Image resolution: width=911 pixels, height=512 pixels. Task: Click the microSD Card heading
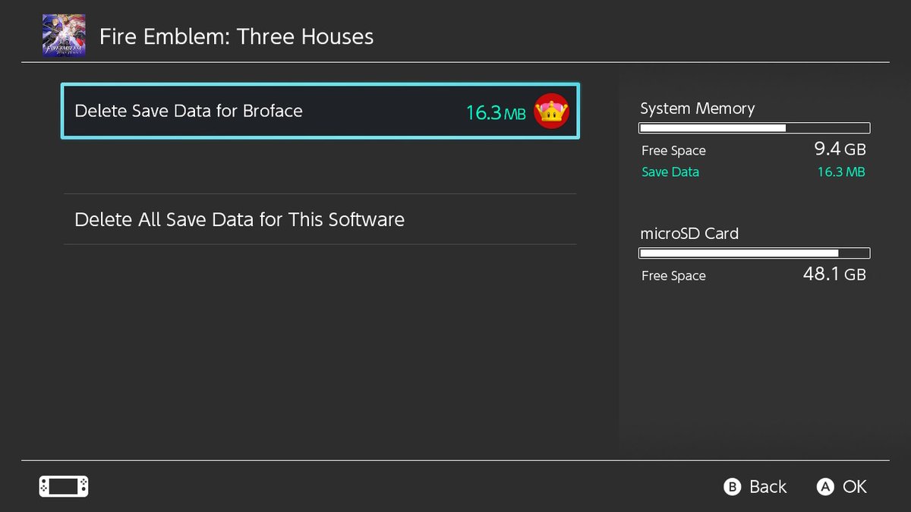[689, 234]
